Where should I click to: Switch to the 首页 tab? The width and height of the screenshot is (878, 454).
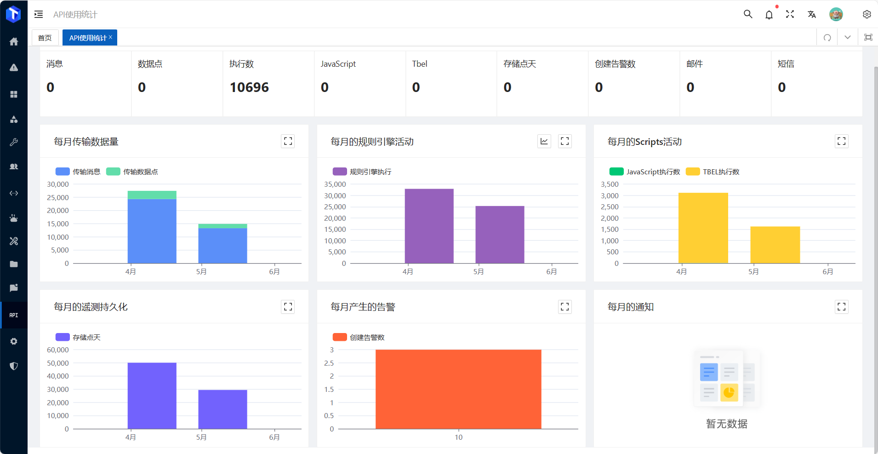(x=45, y=37)
